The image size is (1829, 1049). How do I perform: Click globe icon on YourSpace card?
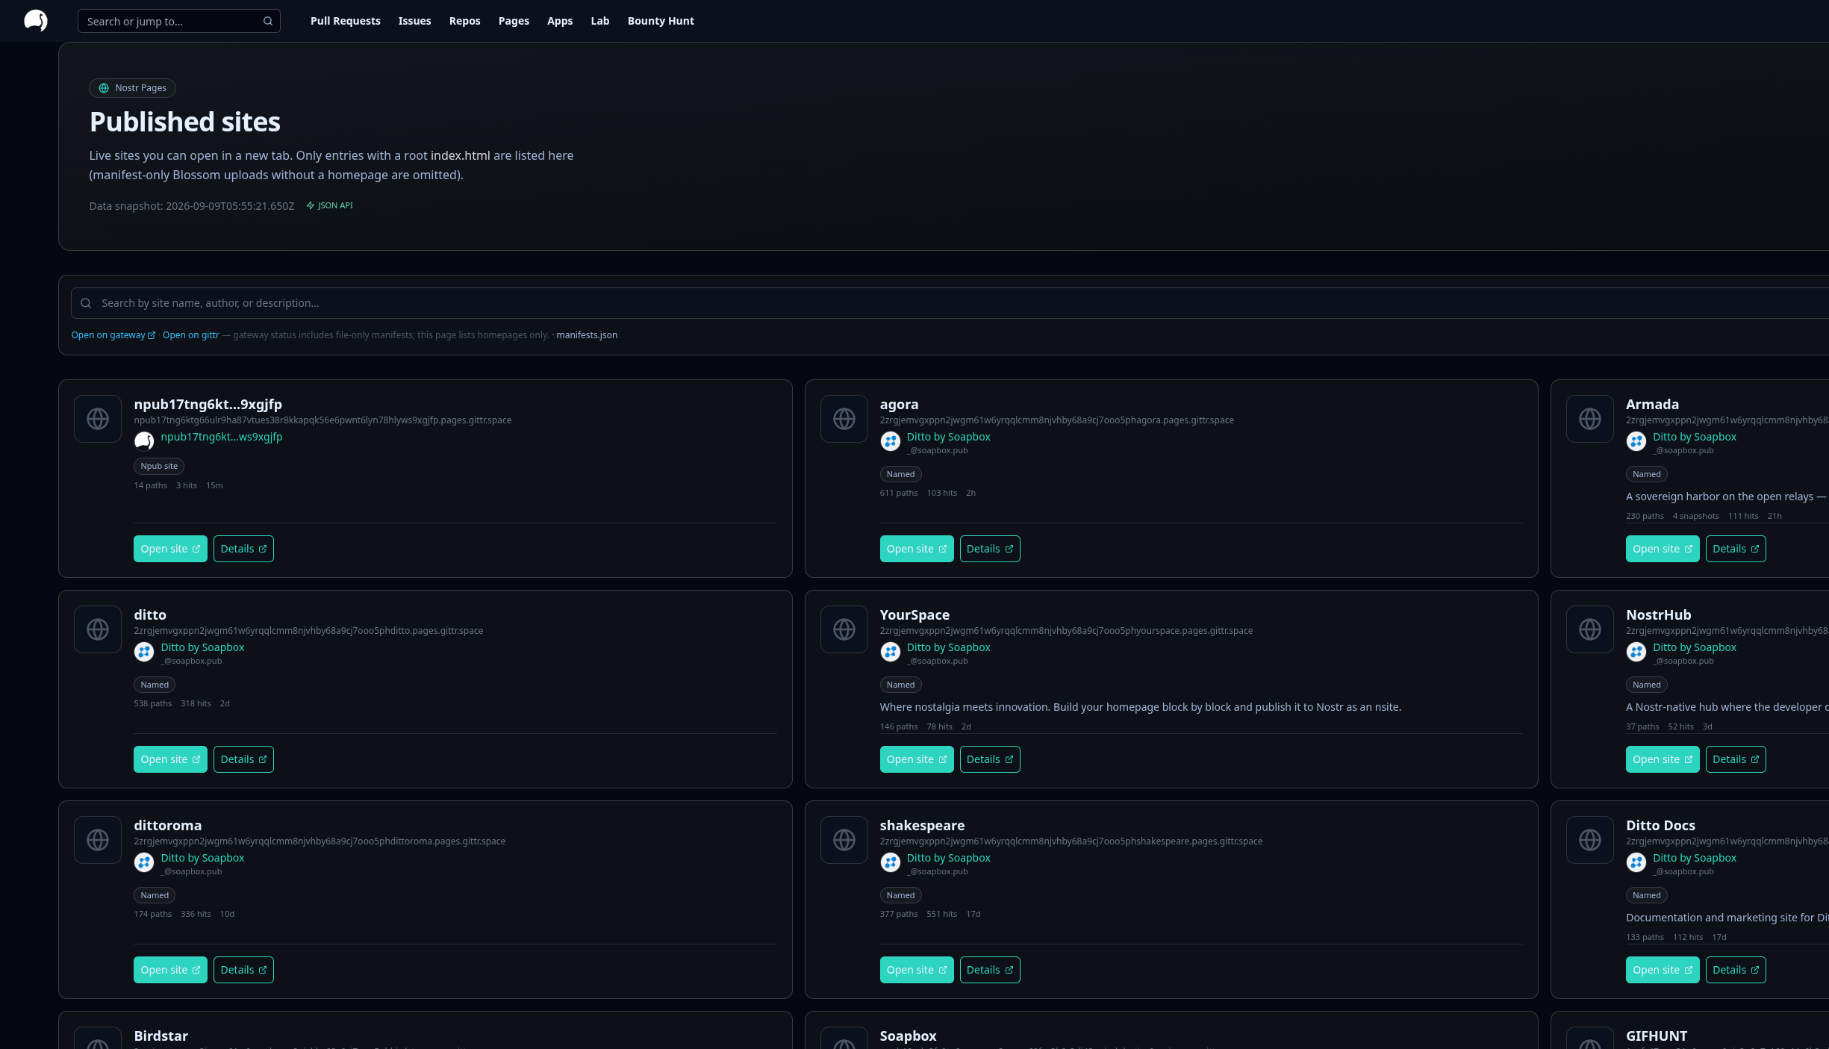coord(844,629)
